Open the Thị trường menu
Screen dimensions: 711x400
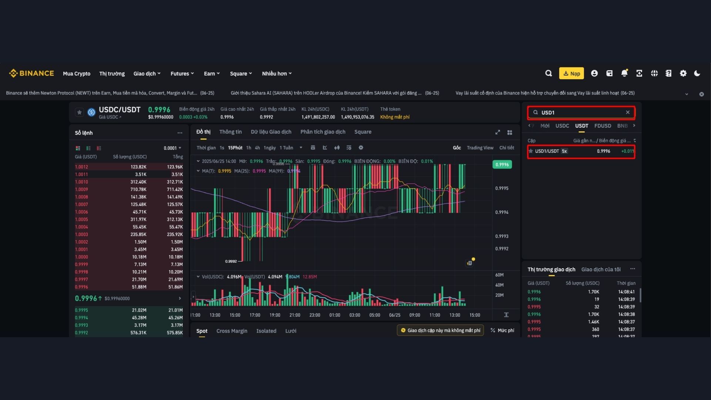(x=112, y=74)
